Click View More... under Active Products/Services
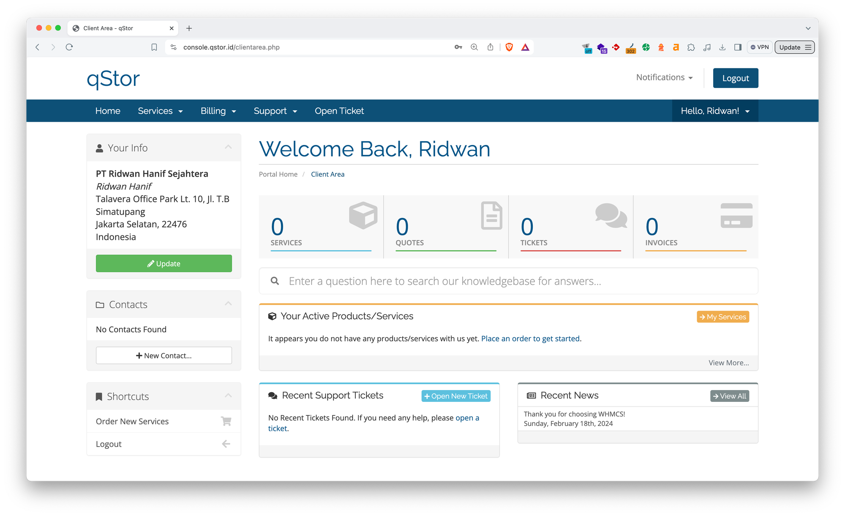The width and height of the screenshot is (845, 516). point(729,363)
